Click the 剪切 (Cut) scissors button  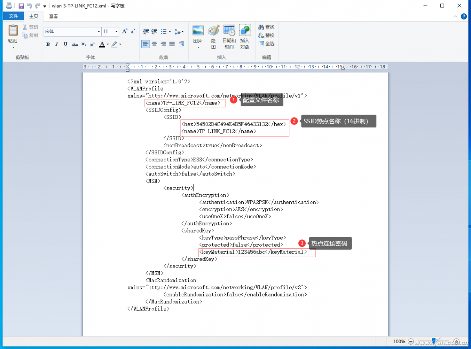(x=30, y=27)
